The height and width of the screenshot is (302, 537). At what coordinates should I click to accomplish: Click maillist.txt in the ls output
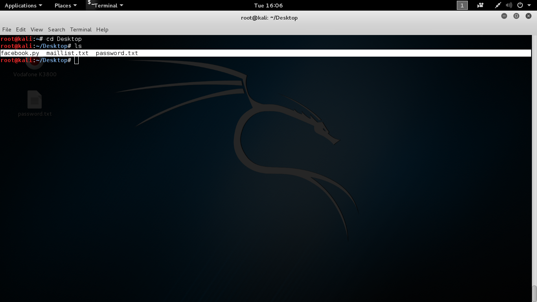[x=68, y=53]
